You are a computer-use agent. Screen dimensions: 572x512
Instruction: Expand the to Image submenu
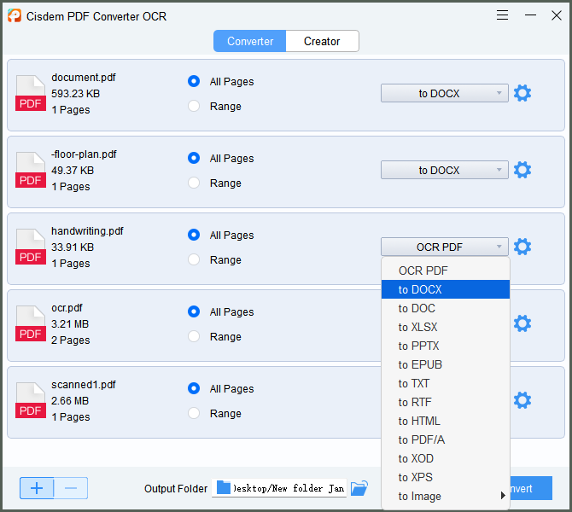click(446, 496)
